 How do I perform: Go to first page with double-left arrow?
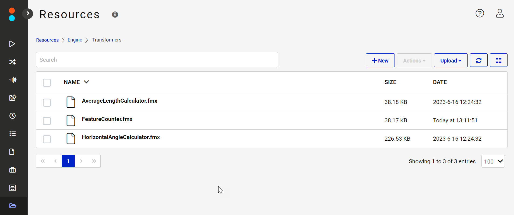tap(43, 161)
